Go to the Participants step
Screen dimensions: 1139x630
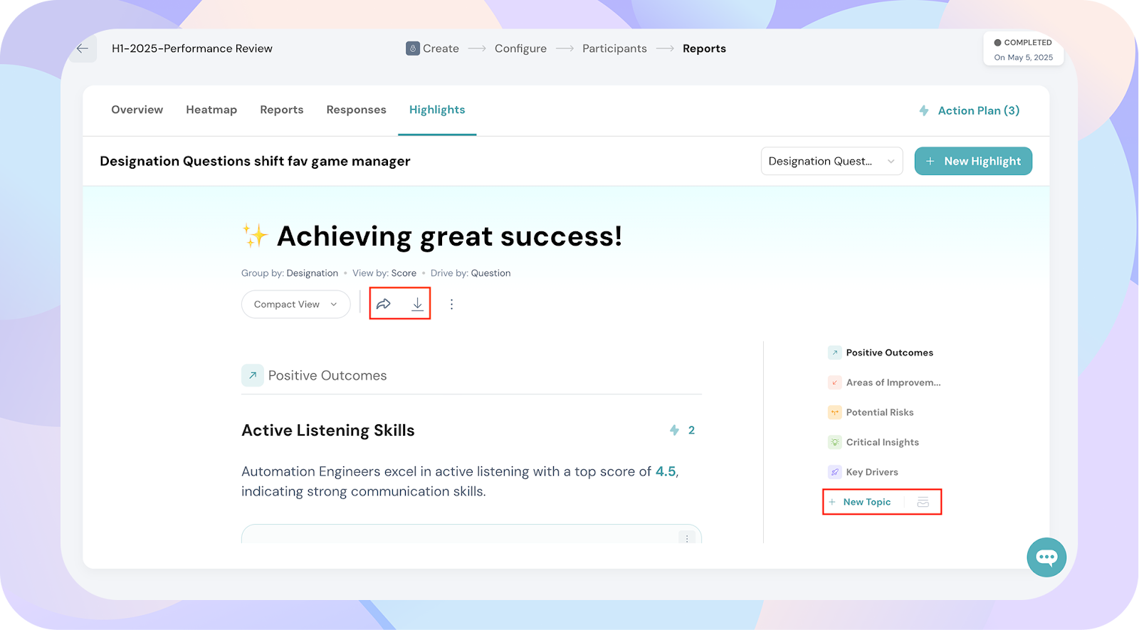click(x=614, y=48)
